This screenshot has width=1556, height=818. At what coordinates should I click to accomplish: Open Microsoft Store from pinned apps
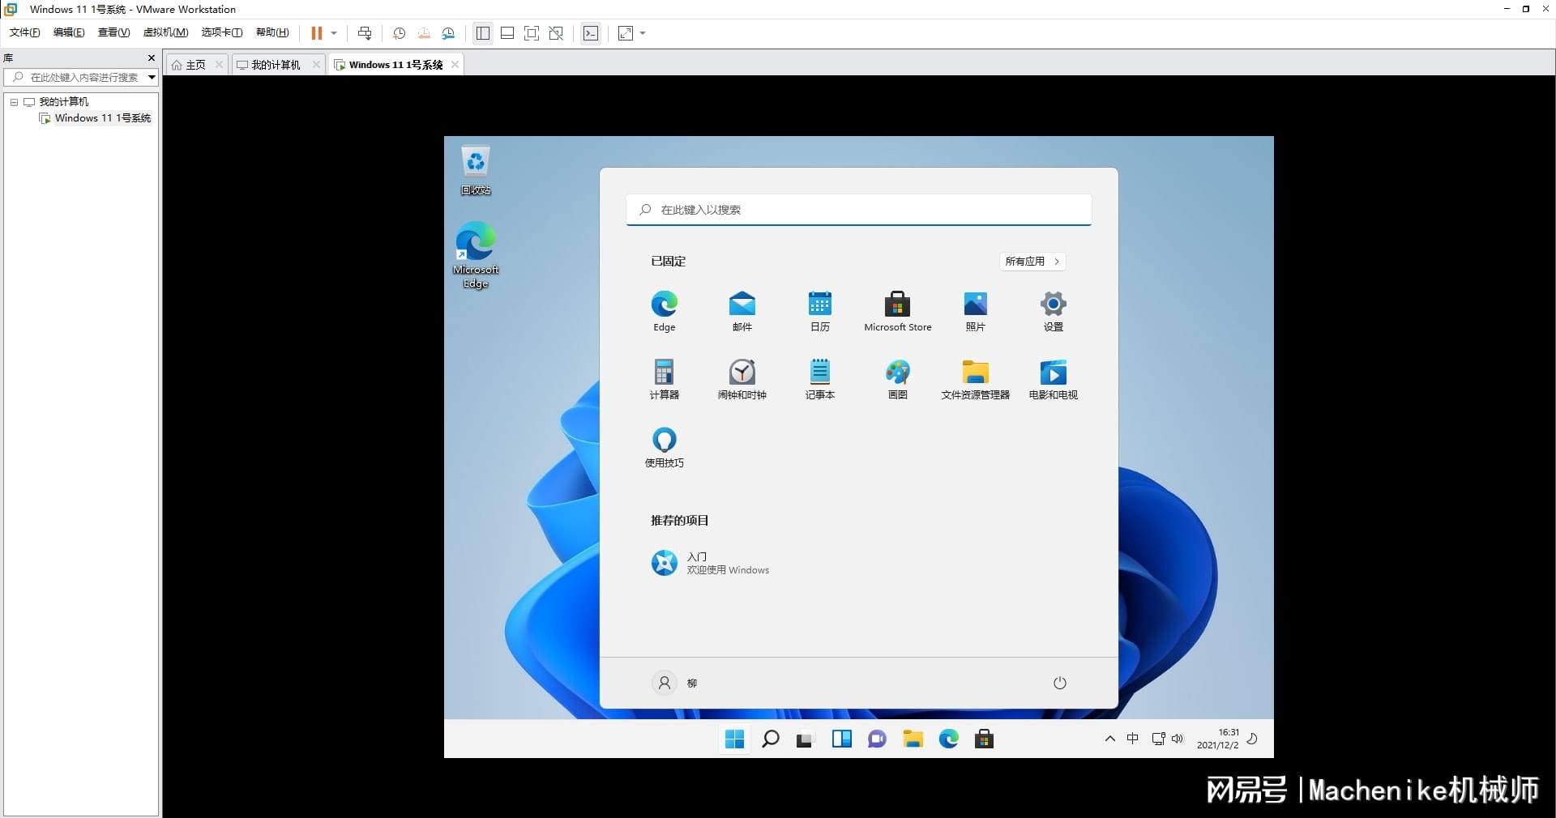pos(898,311)
